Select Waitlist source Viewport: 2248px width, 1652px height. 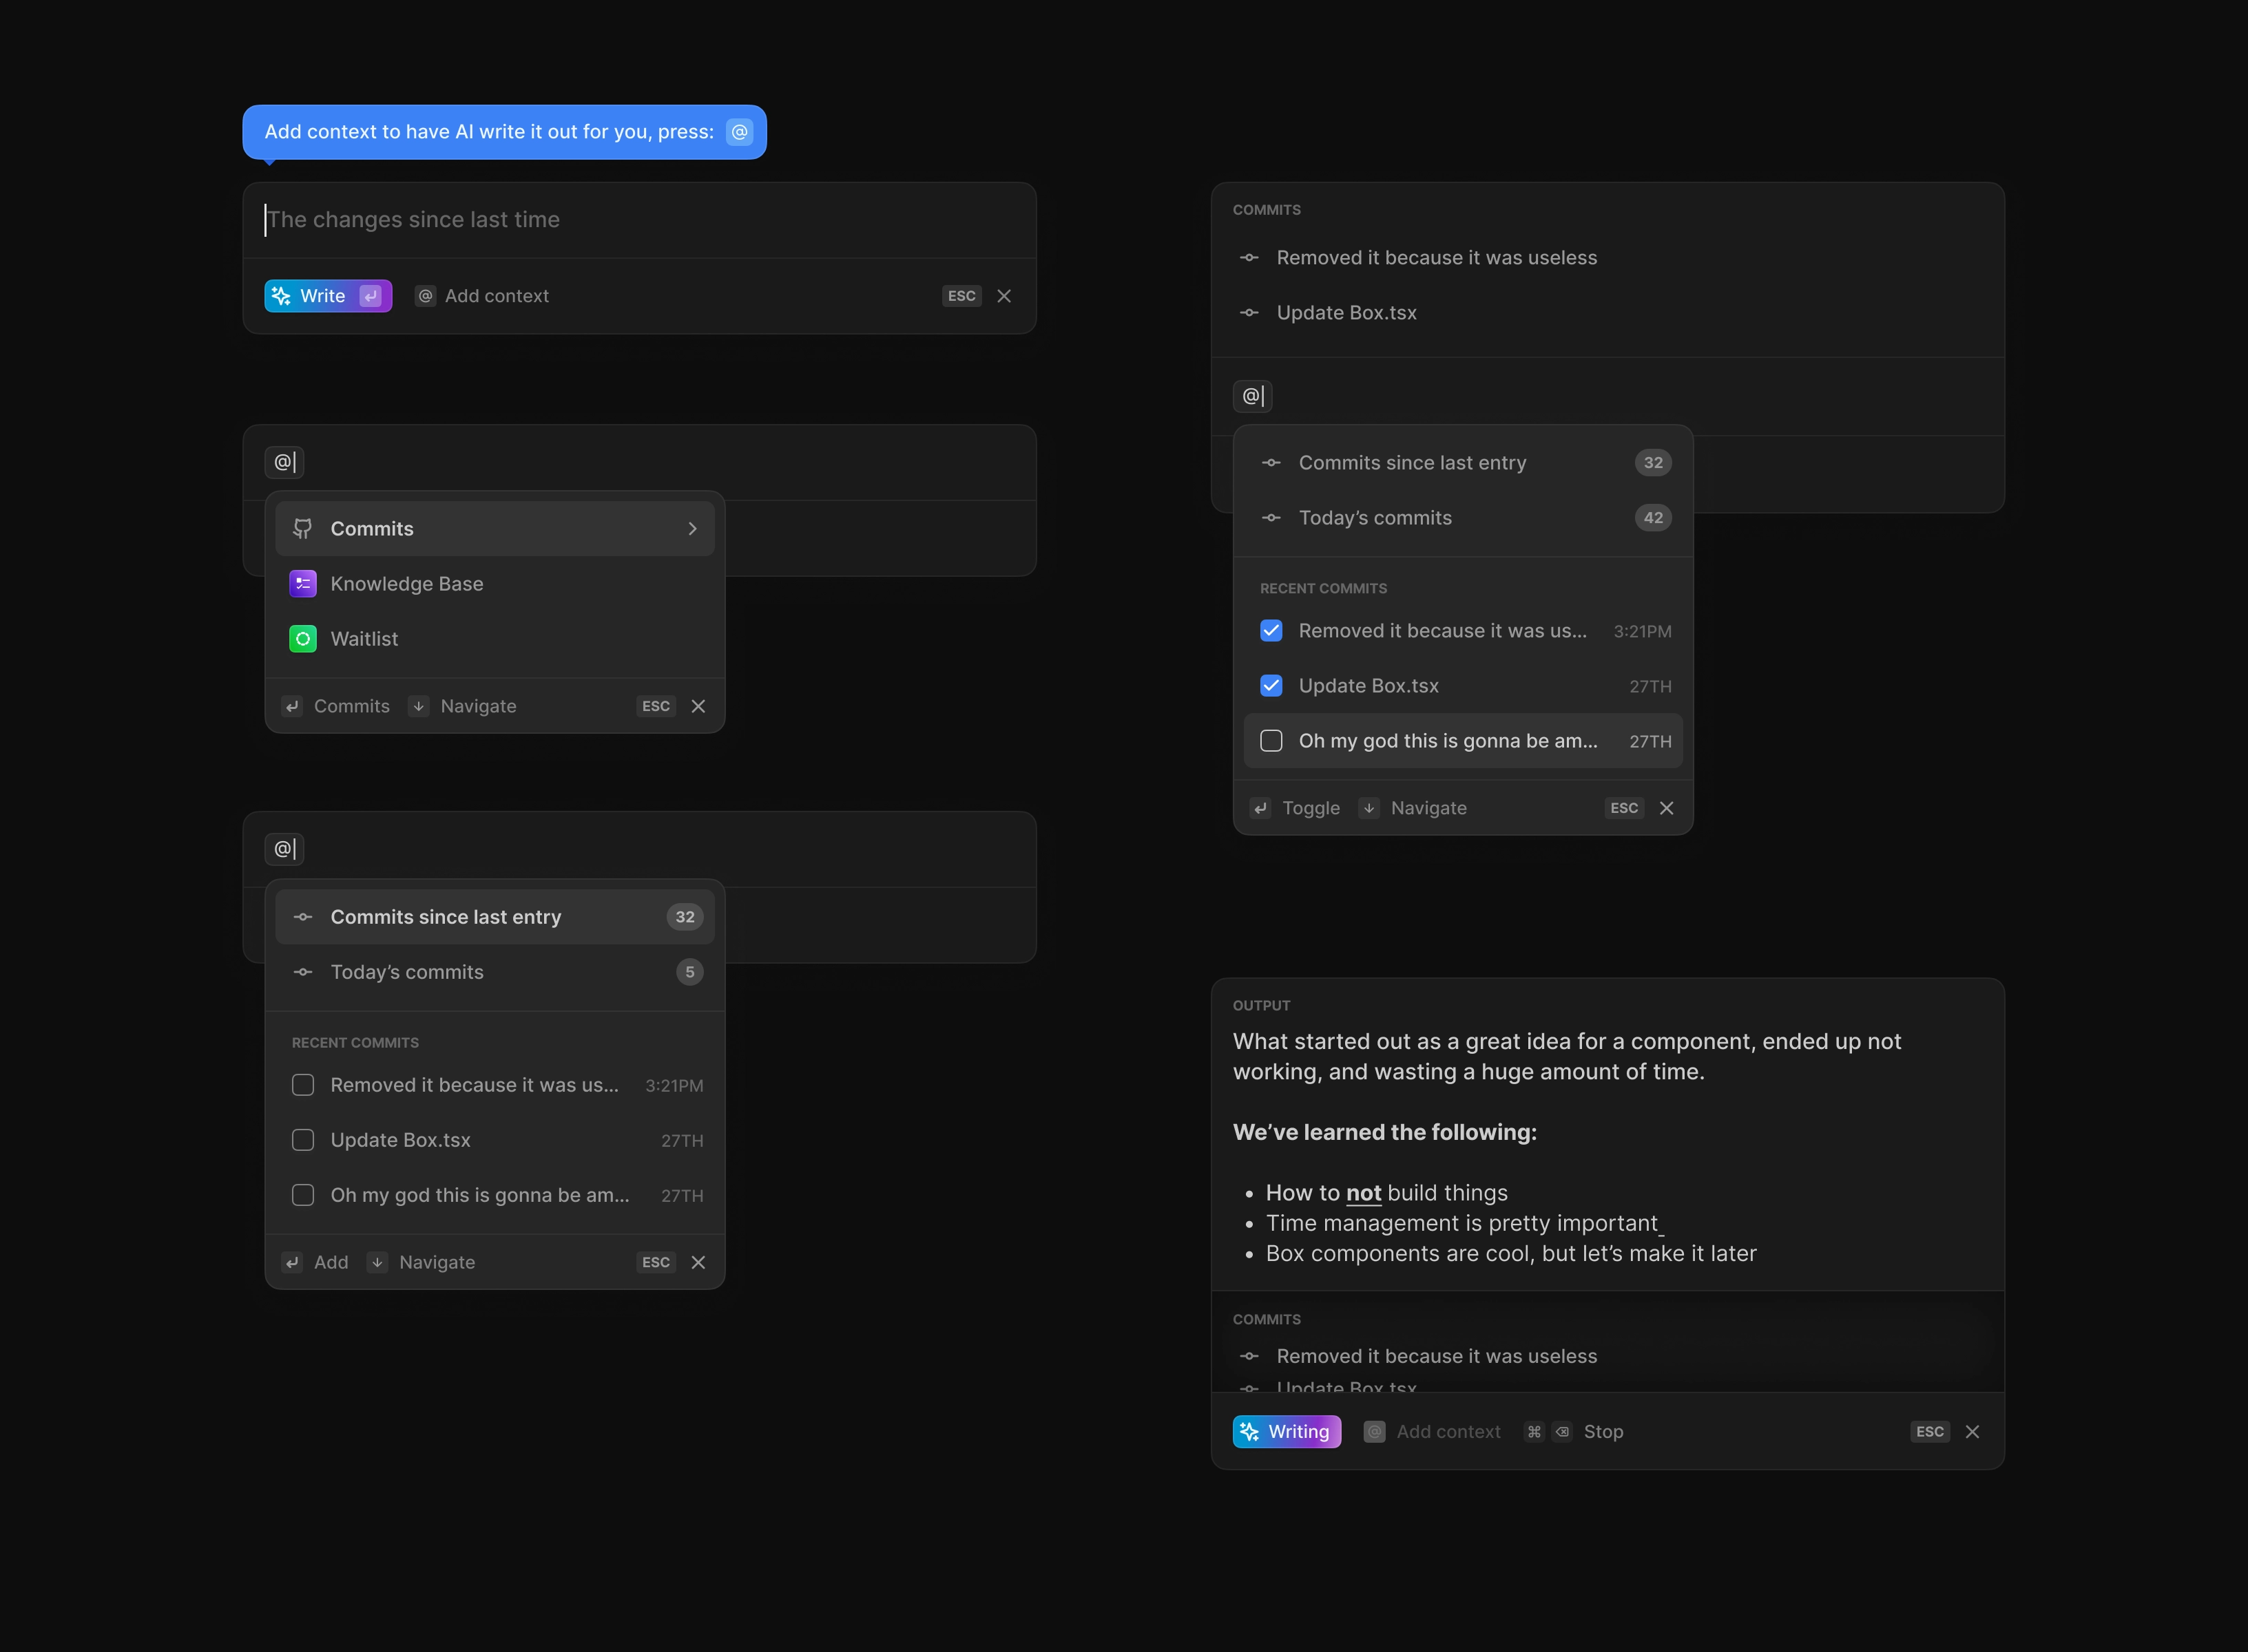(x=495, y=639)
